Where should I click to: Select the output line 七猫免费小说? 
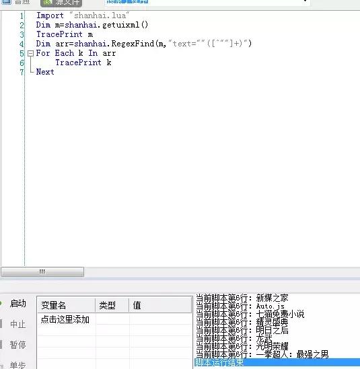click(250, 314)
